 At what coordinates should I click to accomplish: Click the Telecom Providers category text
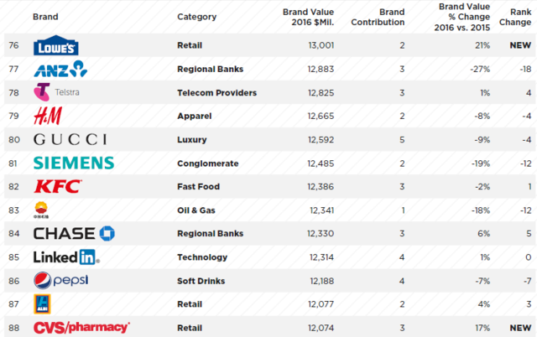(x=216, y=93)
